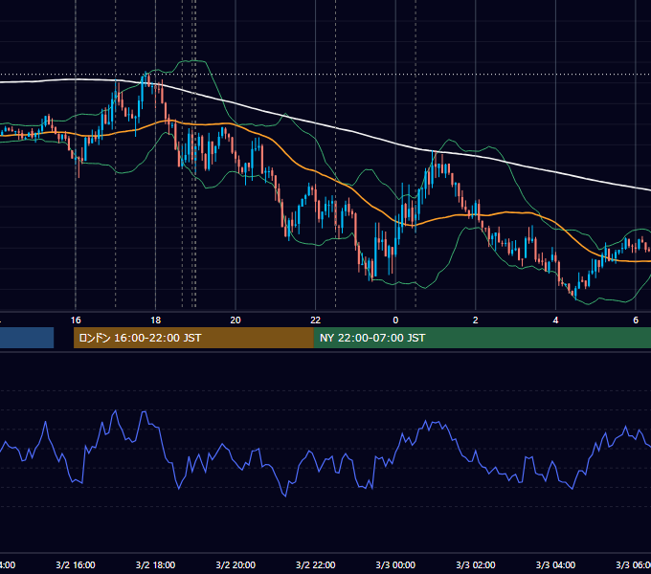Select the 16 hour label on the price chart axis
The width and height of the screenshot is (651, 574).
click(76, 320)
